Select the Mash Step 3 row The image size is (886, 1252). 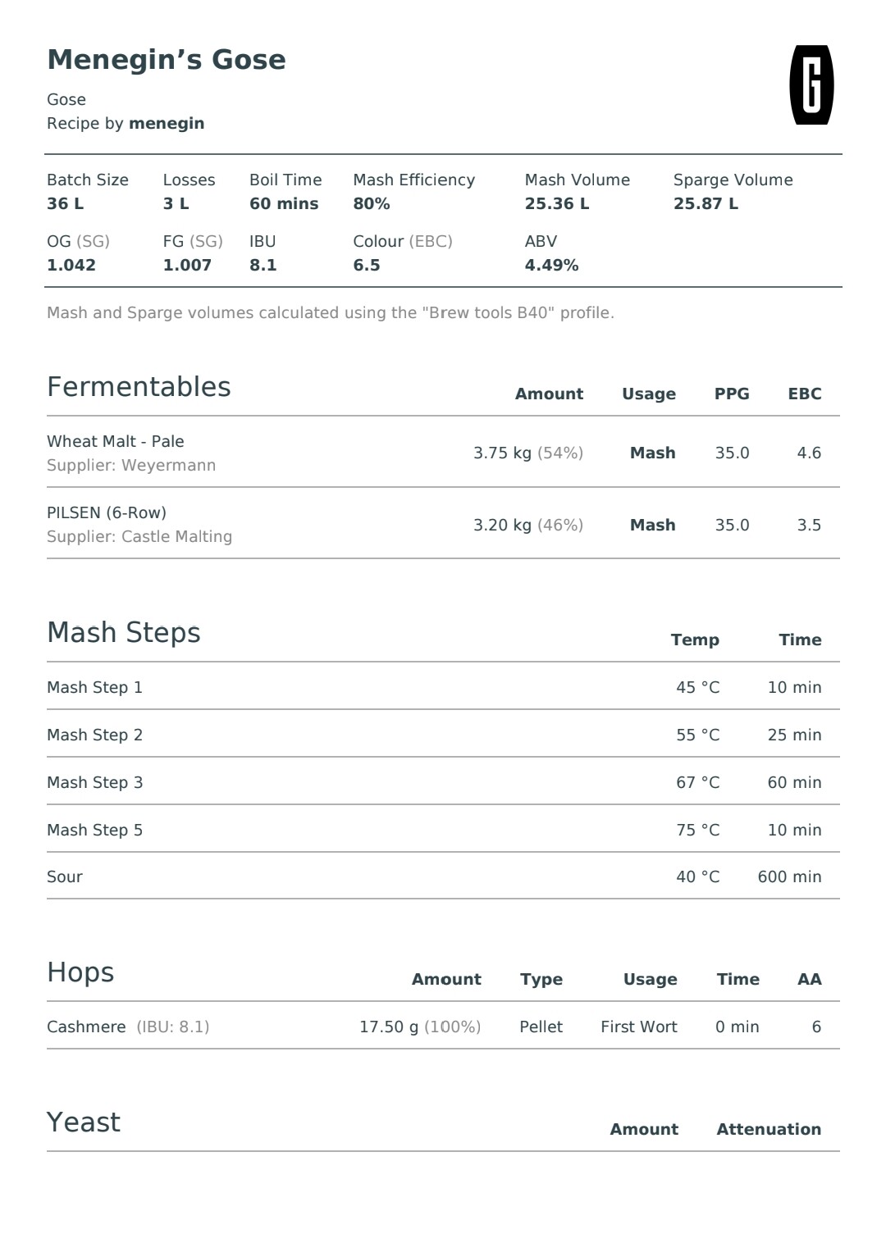(443, 782)
